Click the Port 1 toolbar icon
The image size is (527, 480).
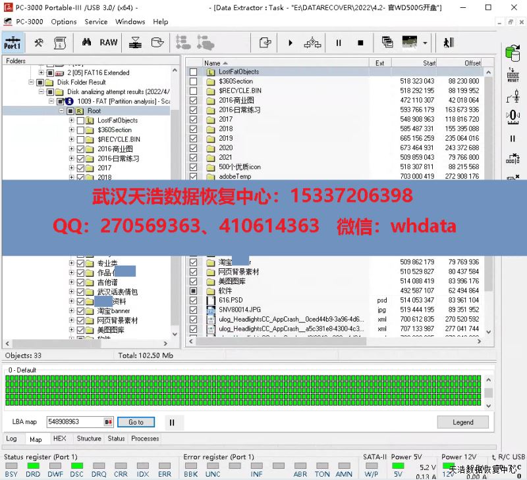[x=12, y=43]
